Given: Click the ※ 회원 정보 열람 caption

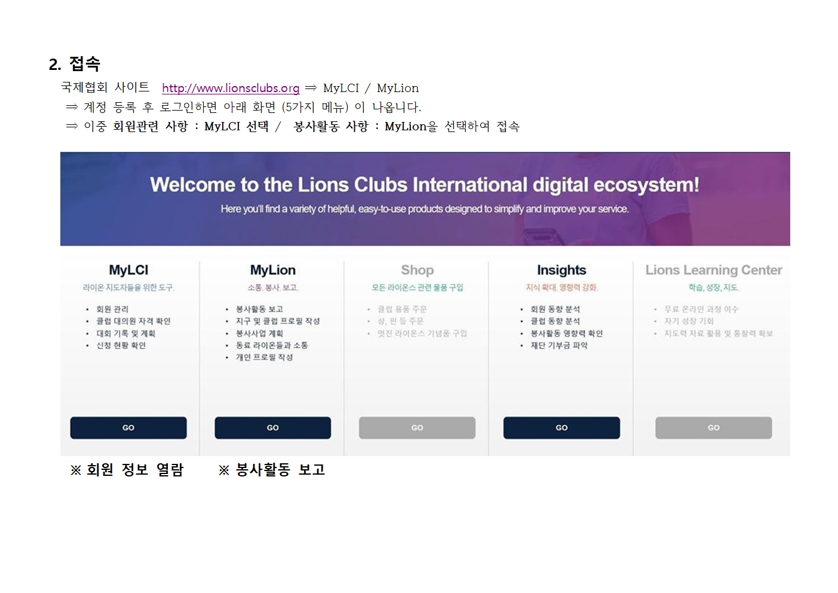Looking at the screenshot, I should pos(127,470).
